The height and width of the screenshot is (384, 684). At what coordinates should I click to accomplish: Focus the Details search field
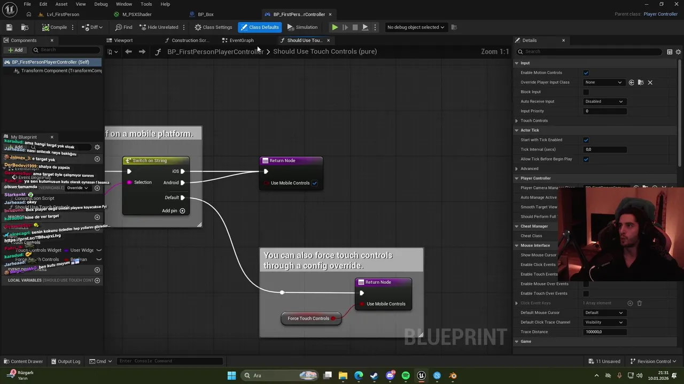590,52
